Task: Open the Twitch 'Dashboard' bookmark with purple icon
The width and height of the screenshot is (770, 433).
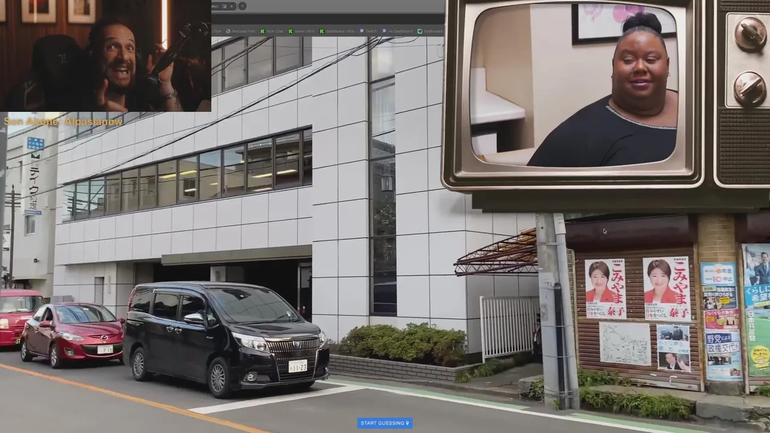Action: [398, 31]
